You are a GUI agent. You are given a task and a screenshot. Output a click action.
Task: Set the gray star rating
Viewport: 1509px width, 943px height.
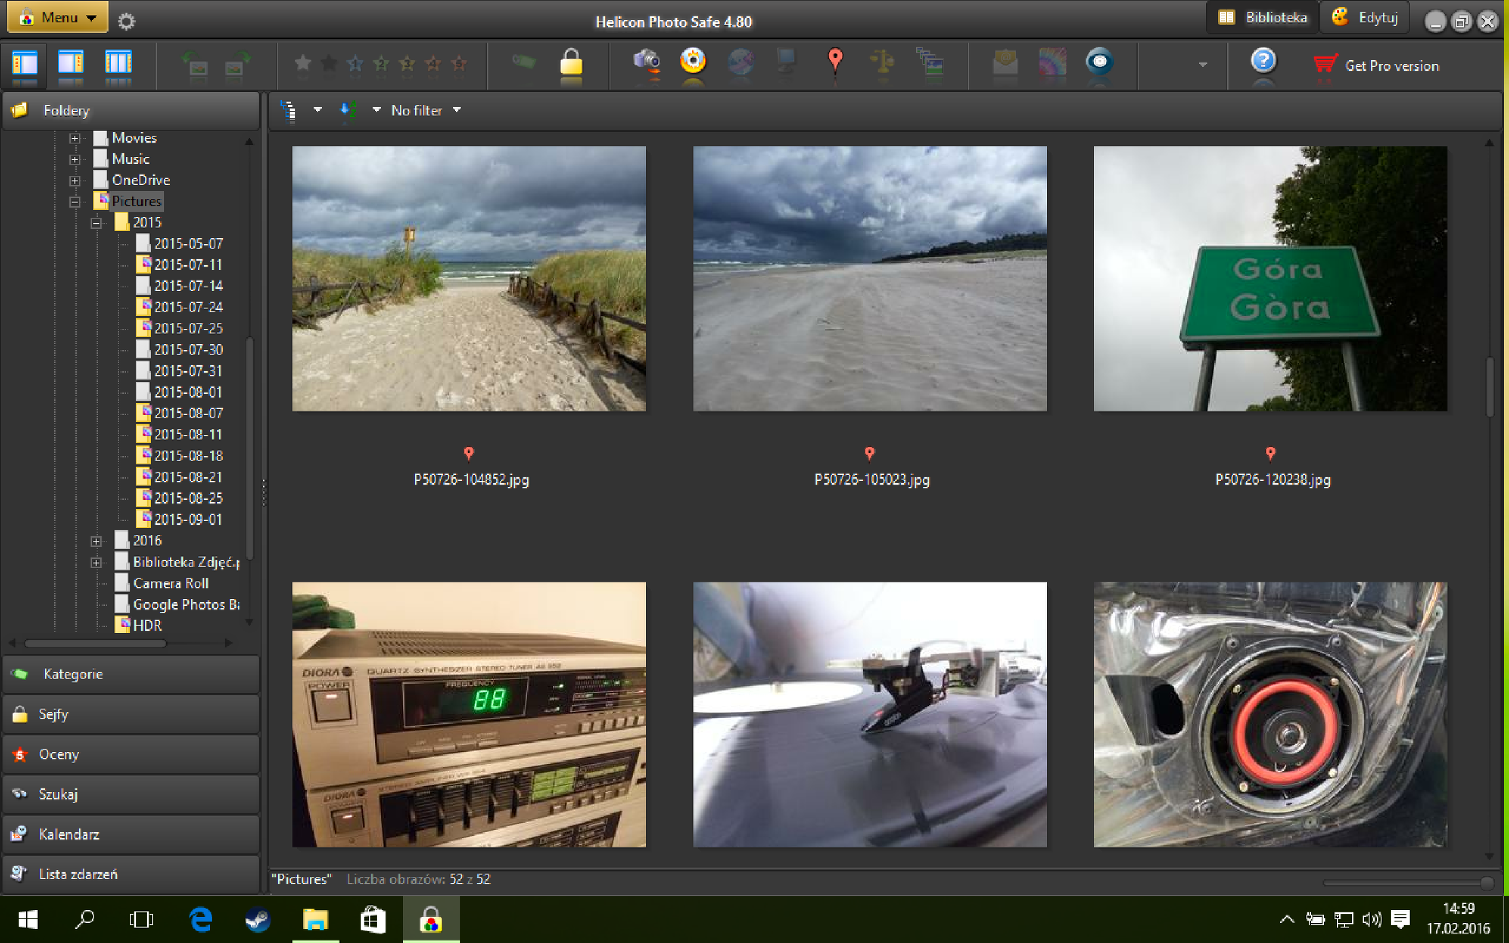click(x=303, y=63)
